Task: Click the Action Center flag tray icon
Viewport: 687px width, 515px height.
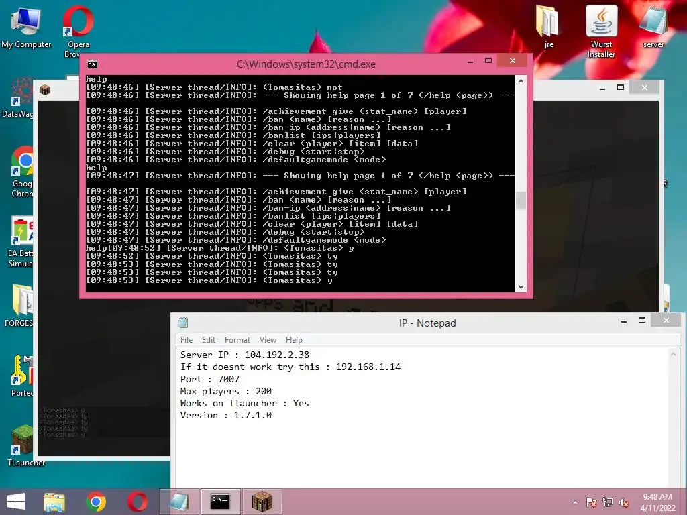Action: point(592,502)
